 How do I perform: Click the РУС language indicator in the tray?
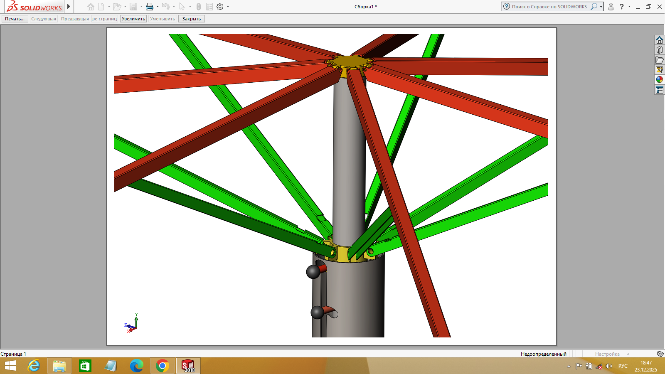point(623,366)
